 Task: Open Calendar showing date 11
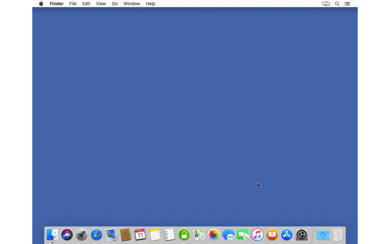140,234
